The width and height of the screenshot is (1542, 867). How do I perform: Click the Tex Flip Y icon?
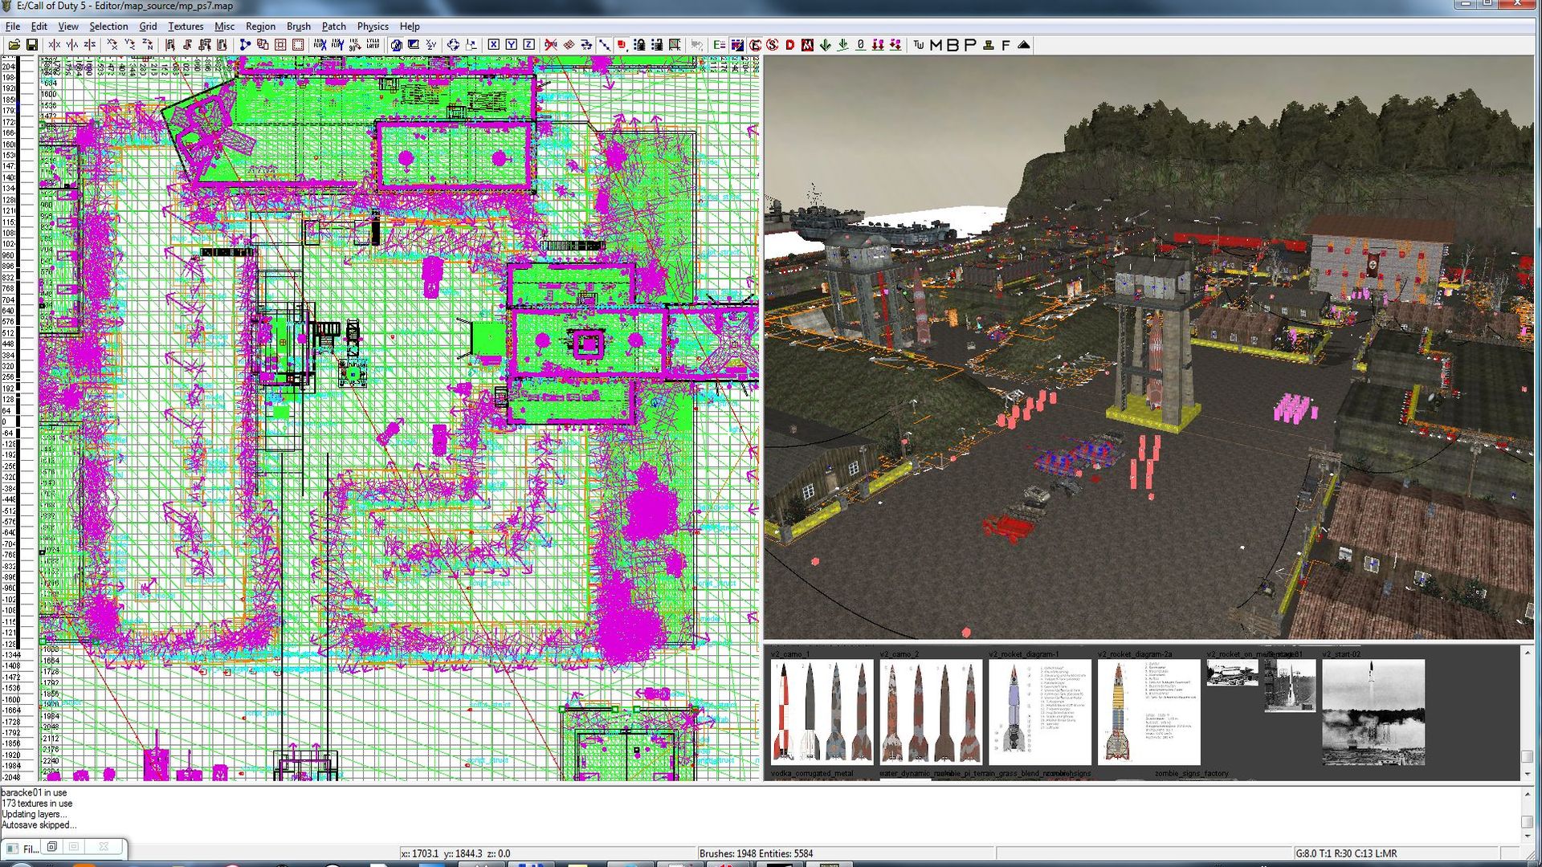(x=337, y=45)
